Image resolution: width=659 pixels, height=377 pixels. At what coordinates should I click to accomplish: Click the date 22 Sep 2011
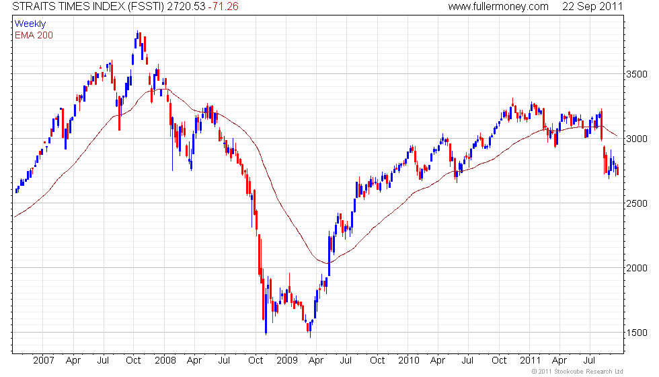coord(592,7)
